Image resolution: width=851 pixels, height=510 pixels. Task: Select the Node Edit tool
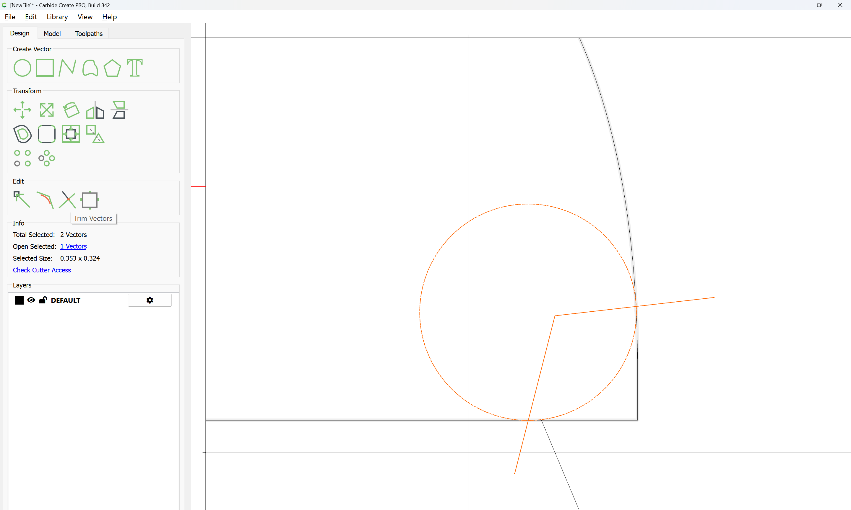(22, 200)
